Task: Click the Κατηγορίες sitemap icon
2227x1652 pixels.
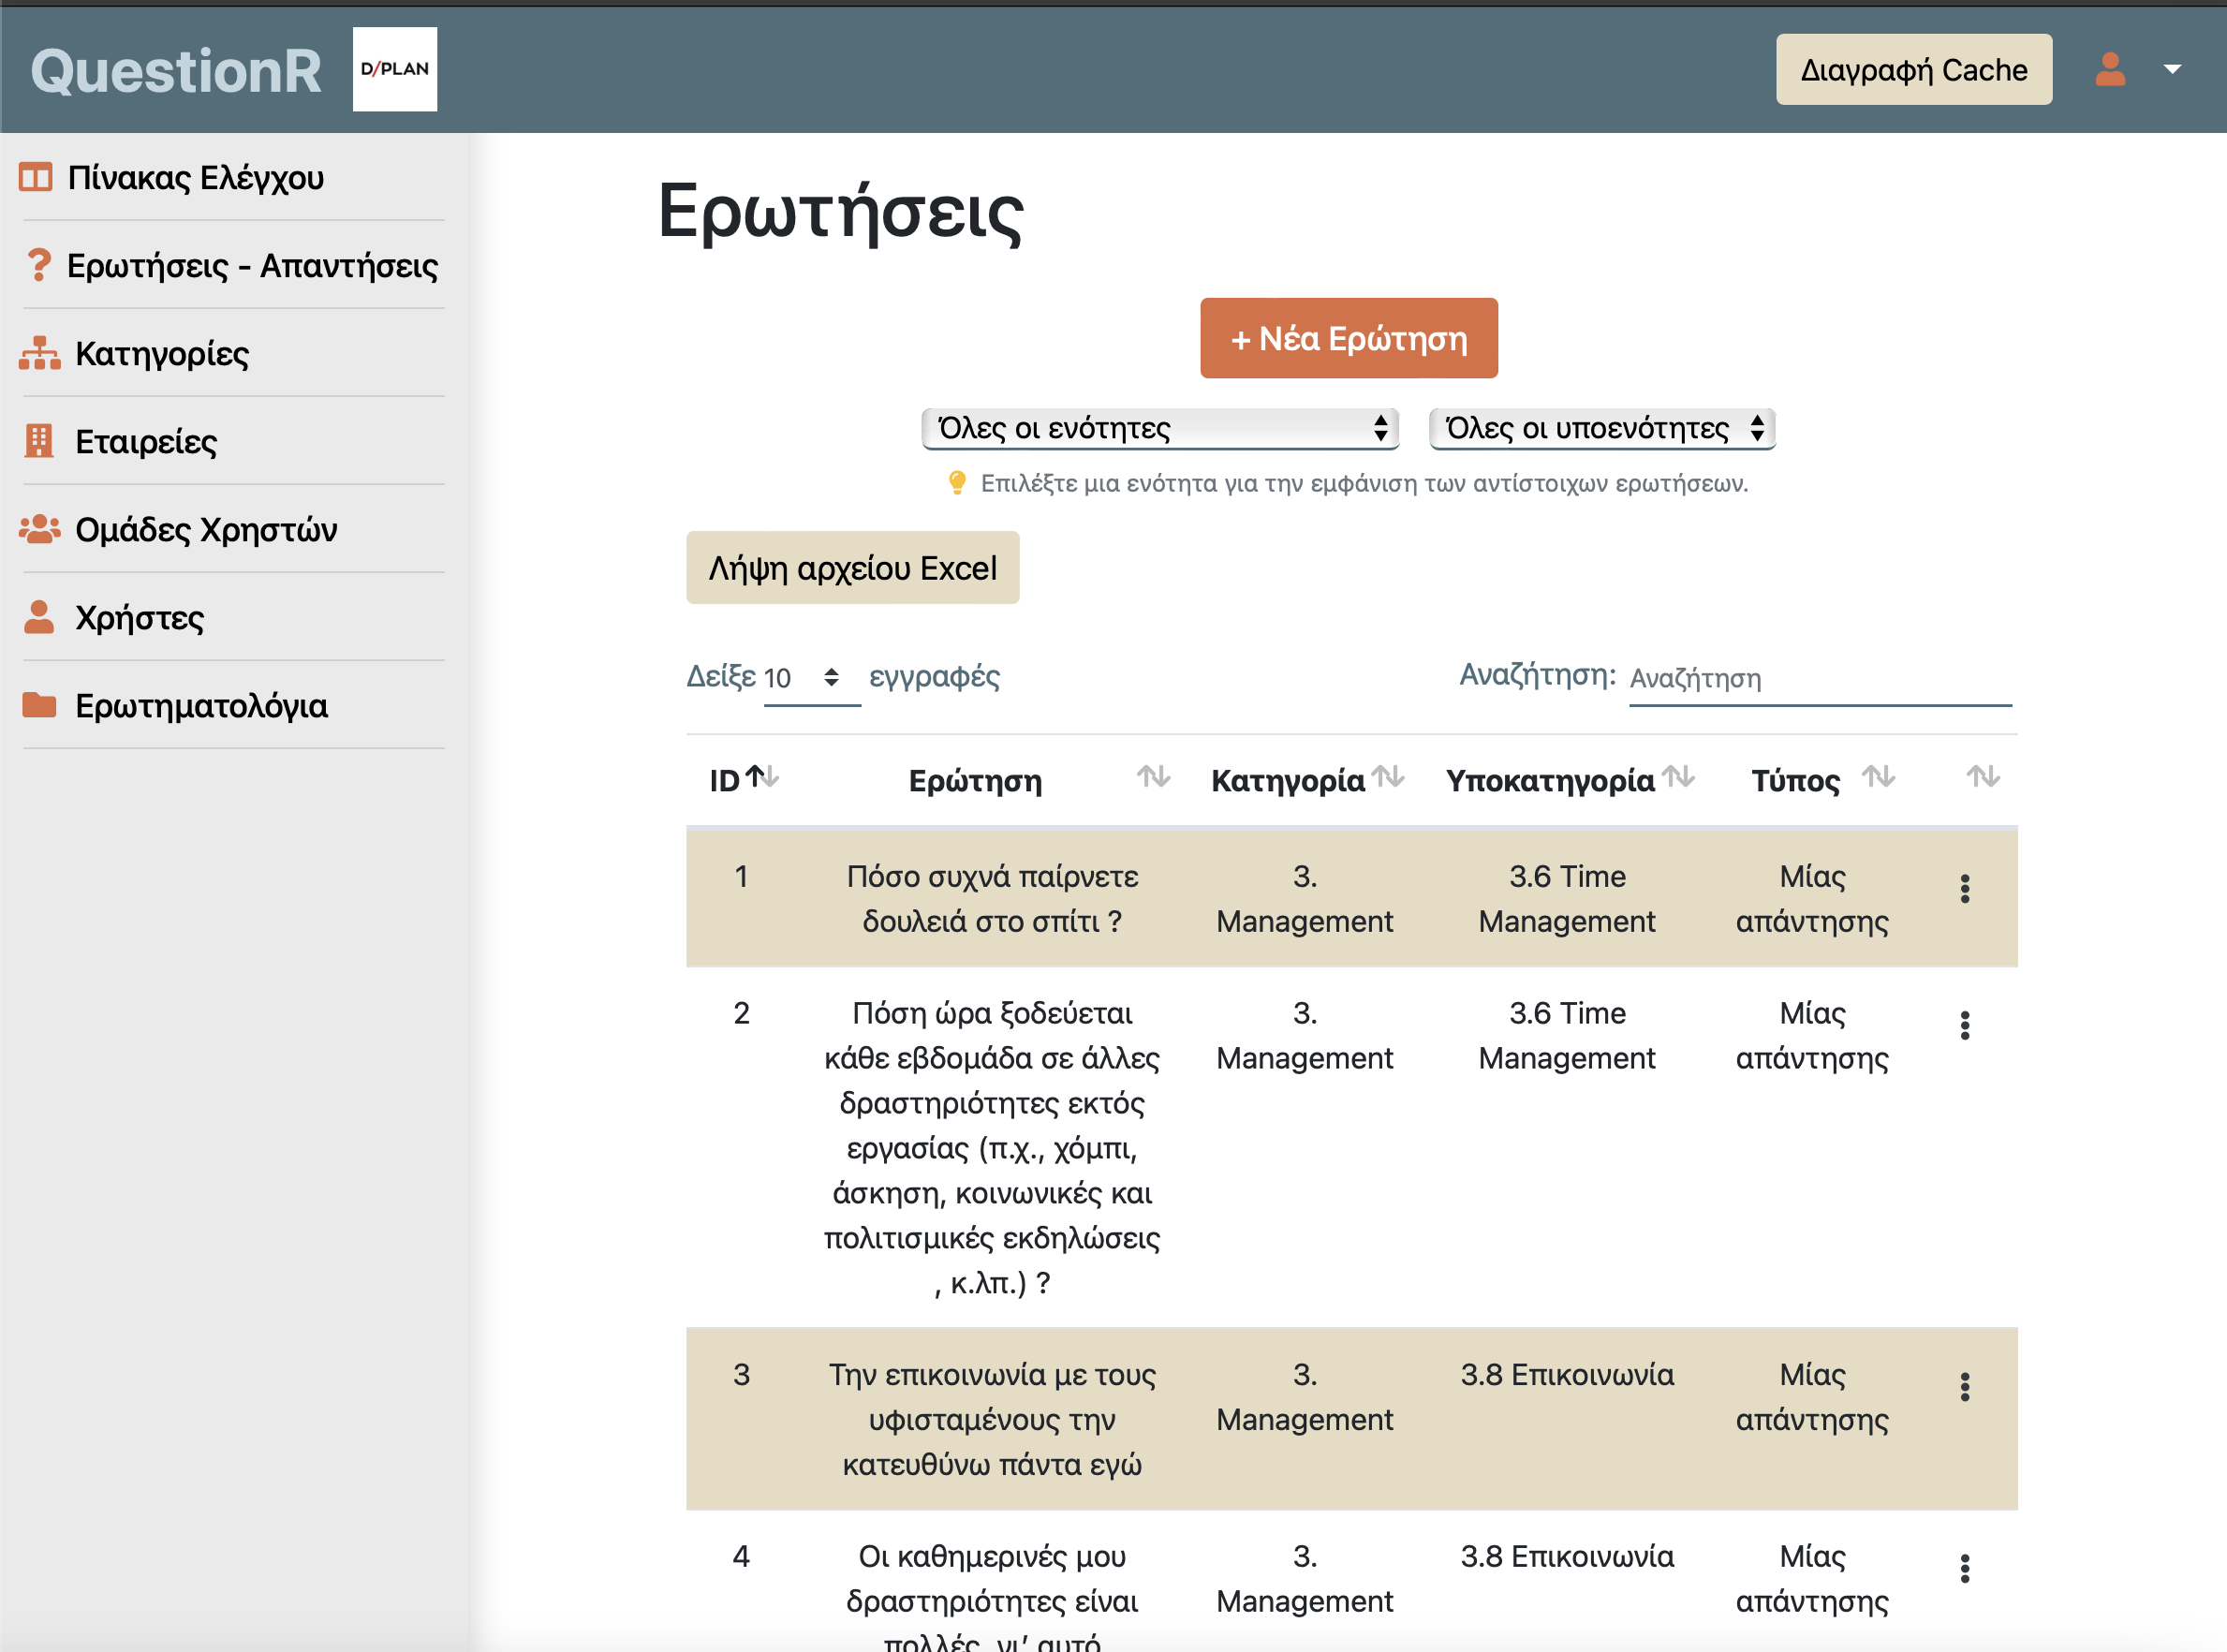Action: point(40,353)
